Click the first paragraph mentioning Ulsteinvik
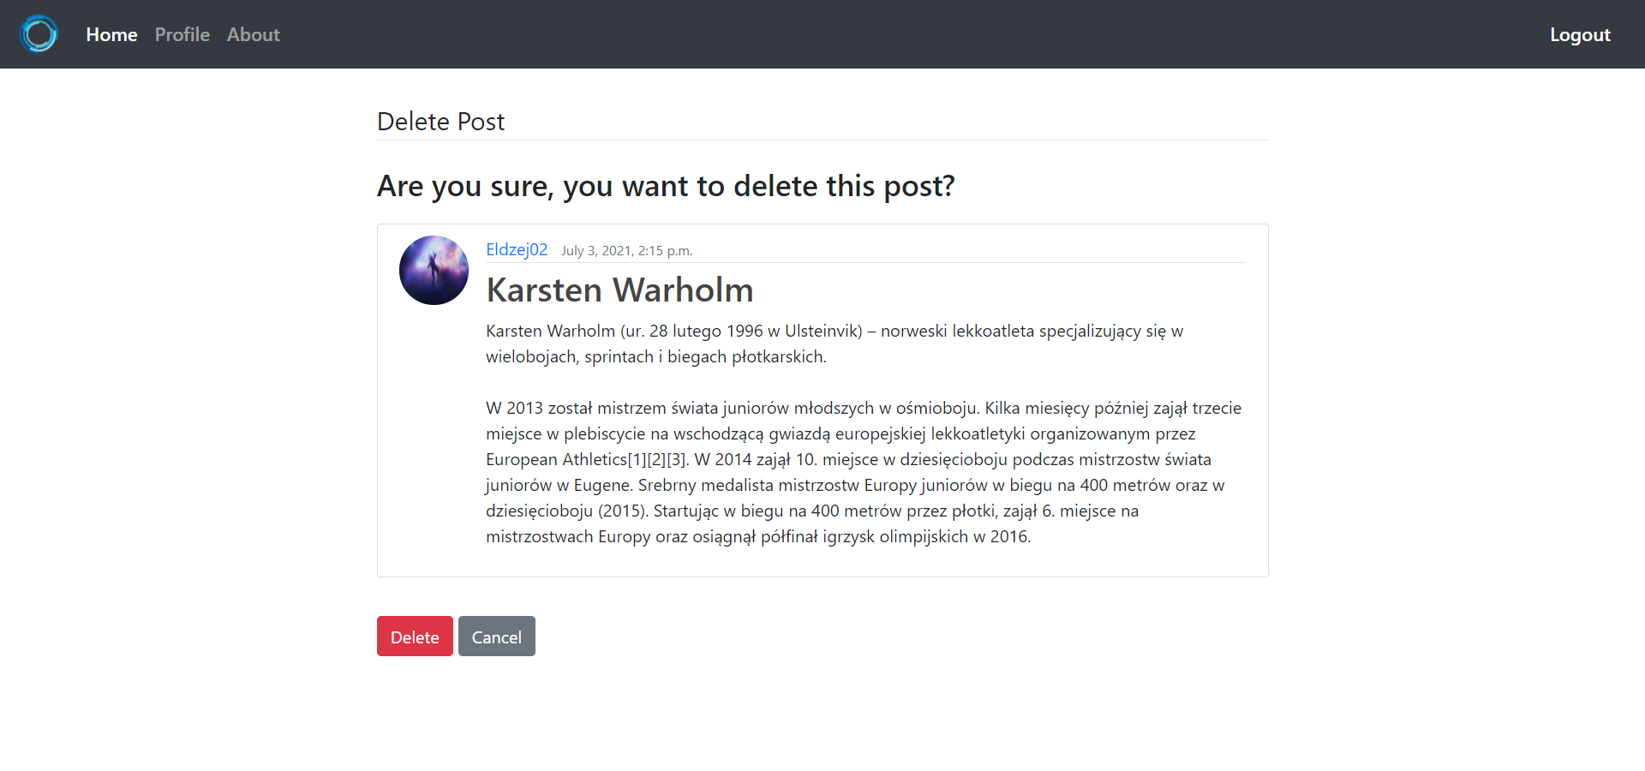The width and height of the screenshot is (1645, 771). coord(834,344)
